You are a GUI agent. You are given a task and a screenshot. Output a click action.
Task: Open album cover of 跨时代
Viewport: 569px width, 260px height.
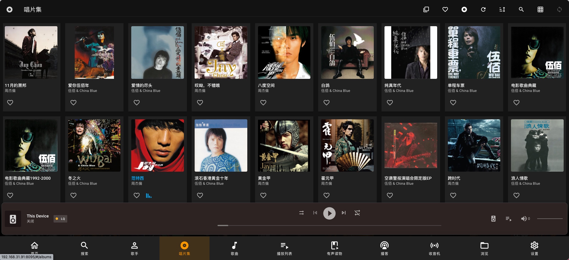pyautogui.click(x=474, y=145)
